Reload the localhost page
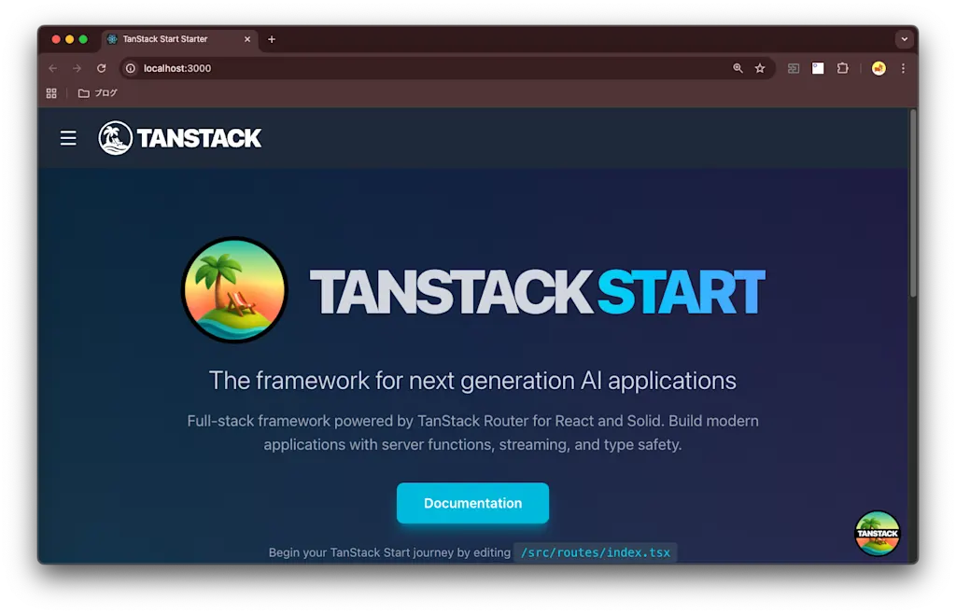The height and width of the screenshot is (614, 956). coord(101,68)
